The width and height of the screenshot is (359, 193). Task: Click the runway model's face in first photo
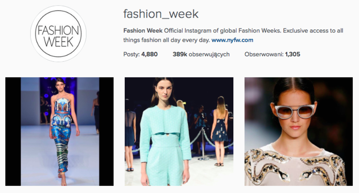click(x=60, y=85)
